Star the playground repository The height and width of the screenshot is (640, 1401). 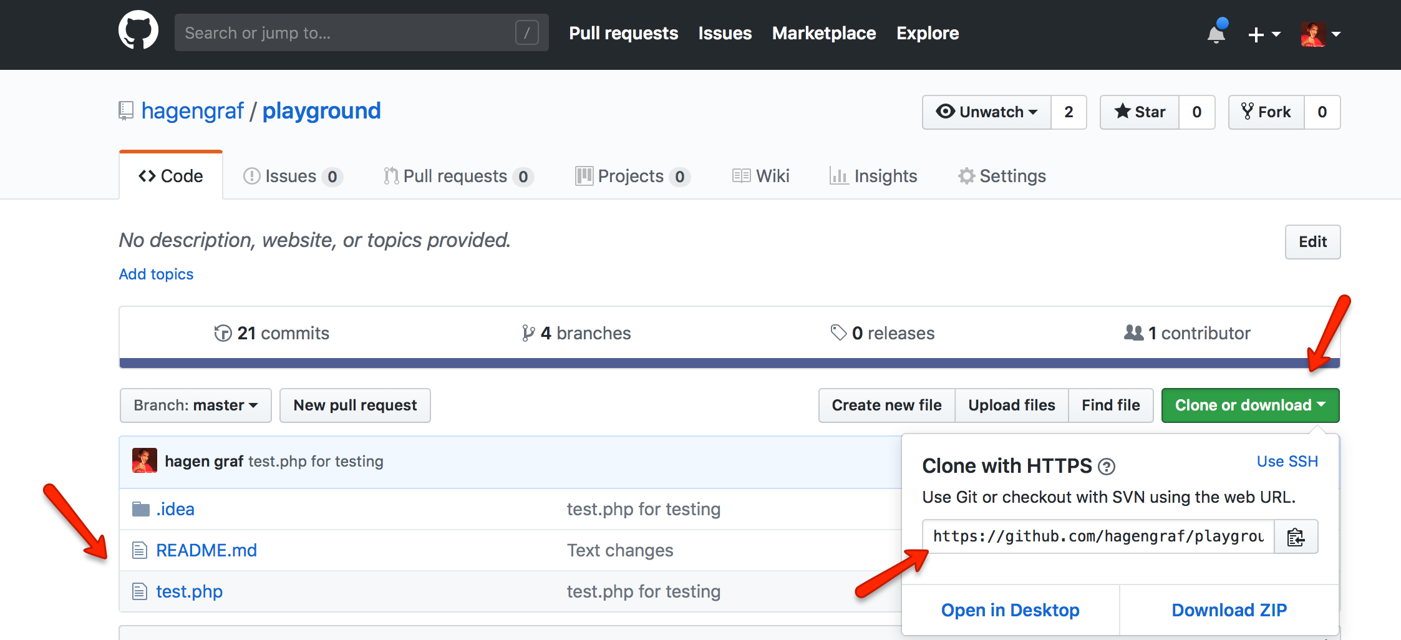coord(1140,112)
